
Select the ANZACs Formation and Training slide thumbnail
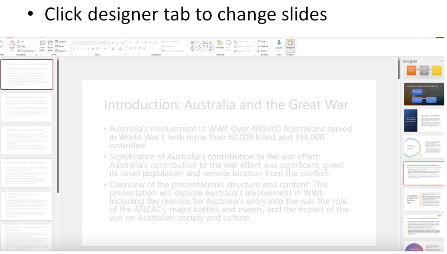[x=27, y=140]
